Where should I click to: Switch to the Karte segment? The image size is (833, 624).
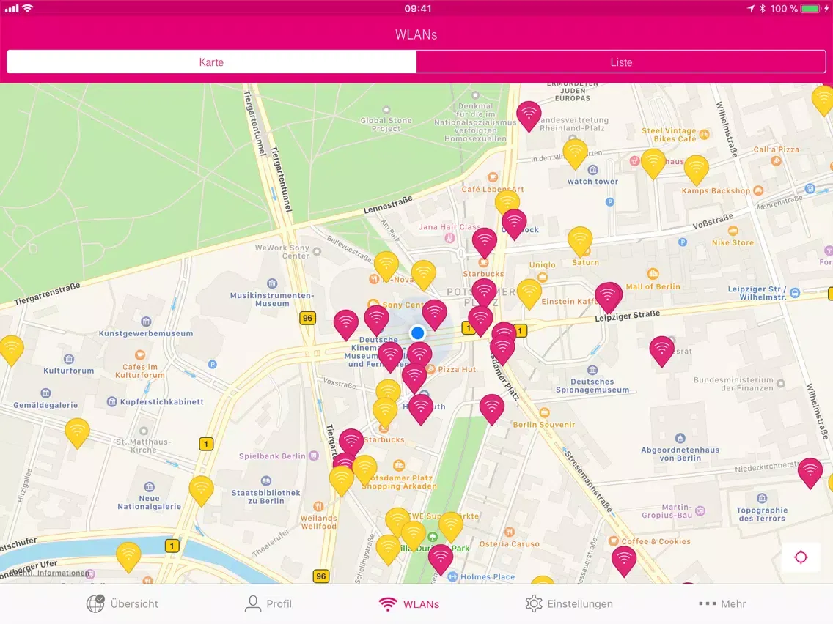pos(211,62)
